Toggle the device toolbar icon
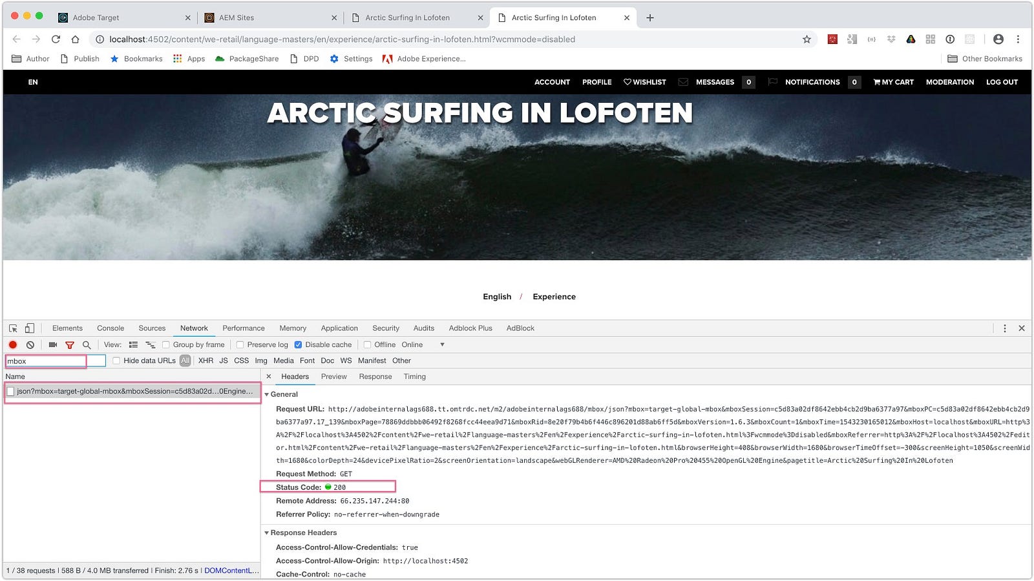This screenshot has width=1034, height=581. point(30,328)
